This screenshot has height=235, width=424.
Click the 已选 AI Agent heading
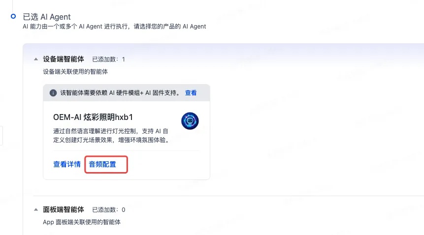[47, 17]
